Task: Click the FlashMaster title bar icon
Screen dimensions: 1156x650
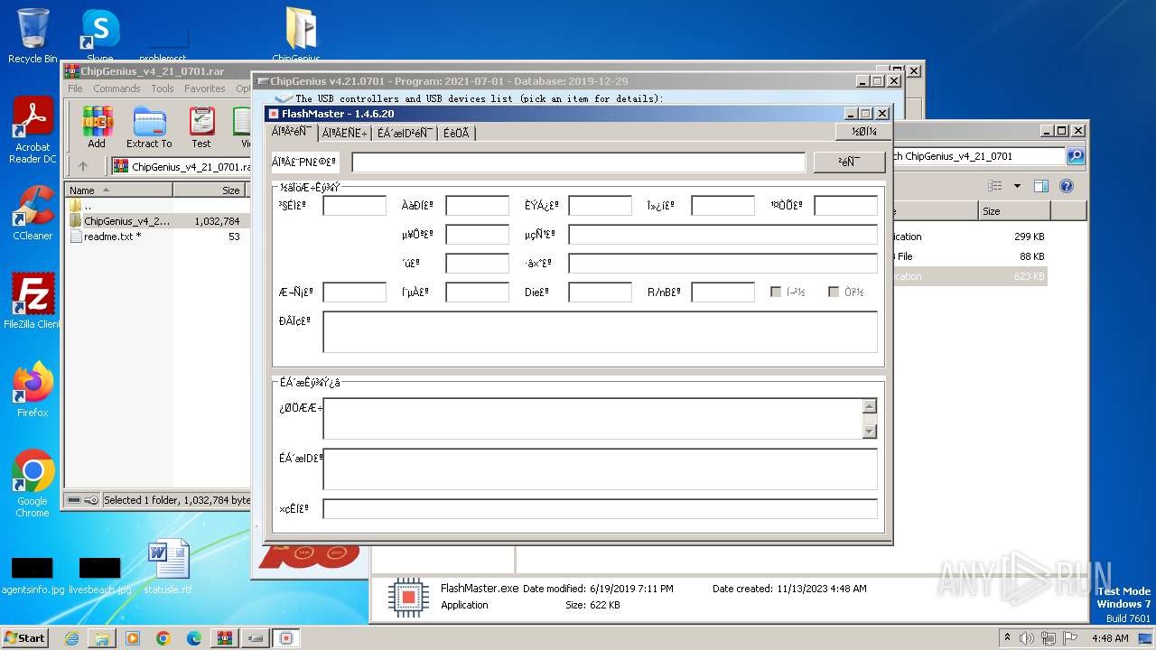Action: coord(274,114)
